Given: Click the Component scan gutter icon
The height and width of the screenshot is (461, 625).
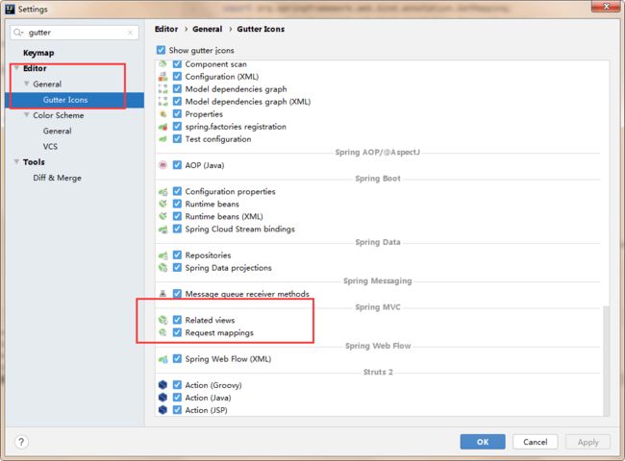Looking at the screenshot, I should point(162,64).
